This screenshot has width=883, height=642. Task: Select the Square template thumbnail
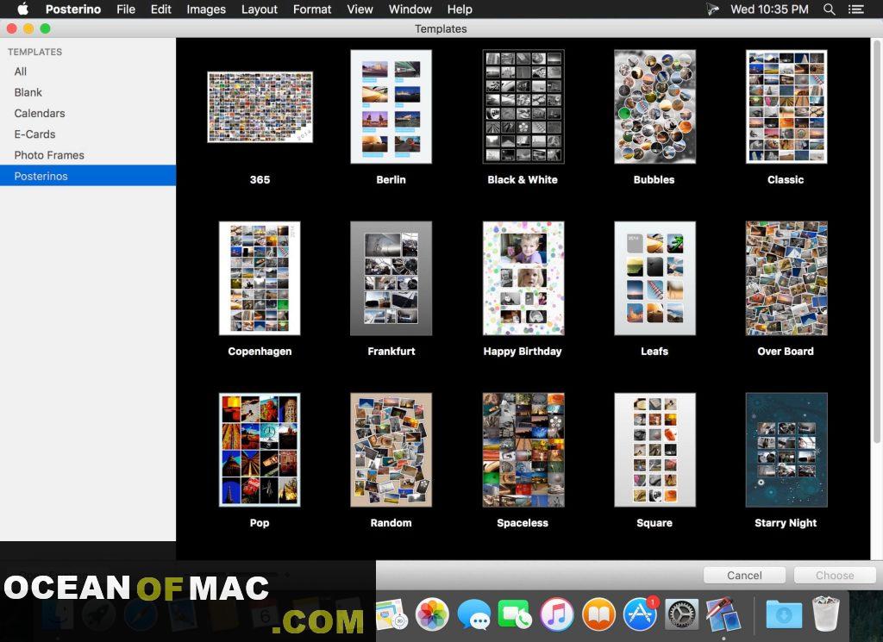point(654,450)
